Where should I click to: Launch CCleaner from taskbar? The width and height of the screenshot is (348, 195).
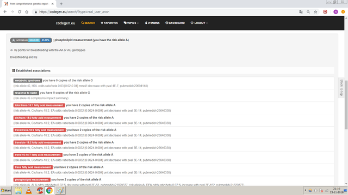[x=40, y=190]
